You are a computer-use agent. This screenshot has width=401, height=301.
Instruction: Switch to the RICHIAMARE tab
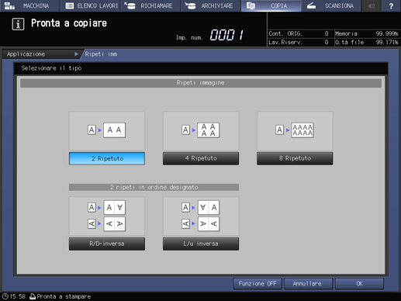click(x=150, y=5)
